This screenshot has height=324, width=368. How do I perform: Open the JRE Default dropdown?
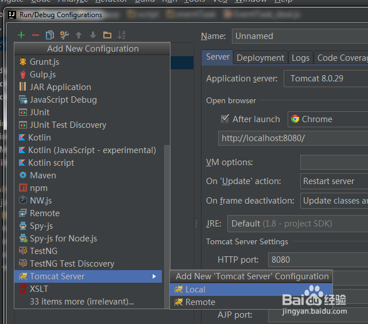pyautogui.click(x=297, y=224)
